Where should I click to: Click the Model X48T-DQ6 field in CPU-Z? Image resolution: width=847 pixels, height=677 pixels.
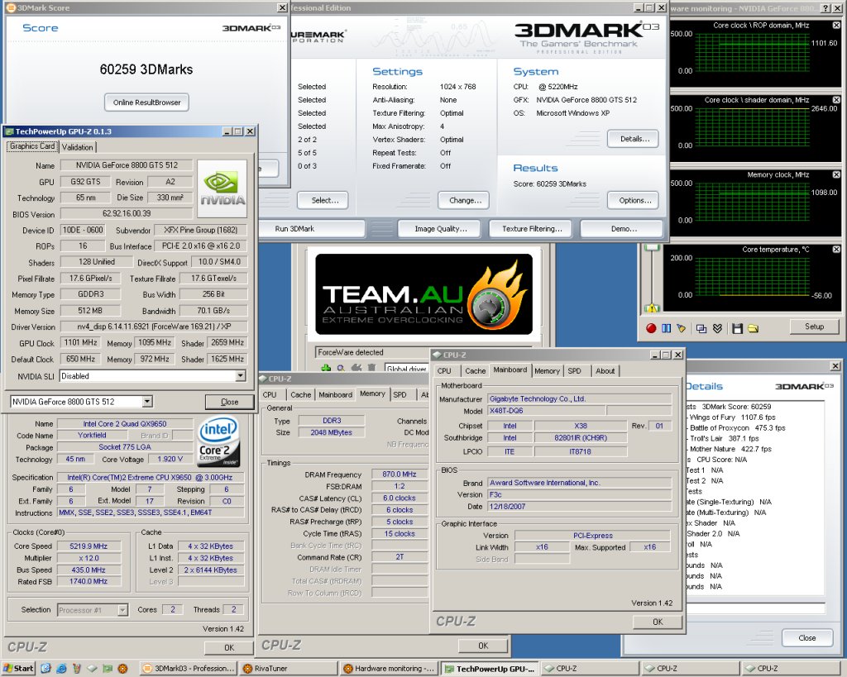pos(547,410)
